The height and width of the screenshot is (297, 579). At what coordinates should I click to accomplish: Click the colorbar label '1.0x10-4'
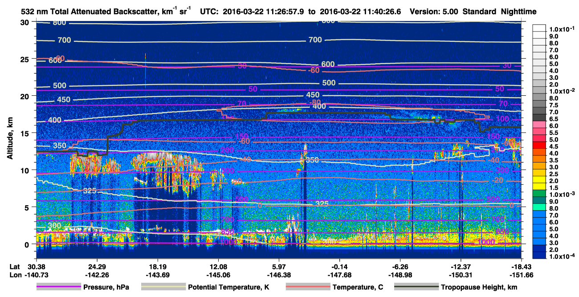[562, 256]
